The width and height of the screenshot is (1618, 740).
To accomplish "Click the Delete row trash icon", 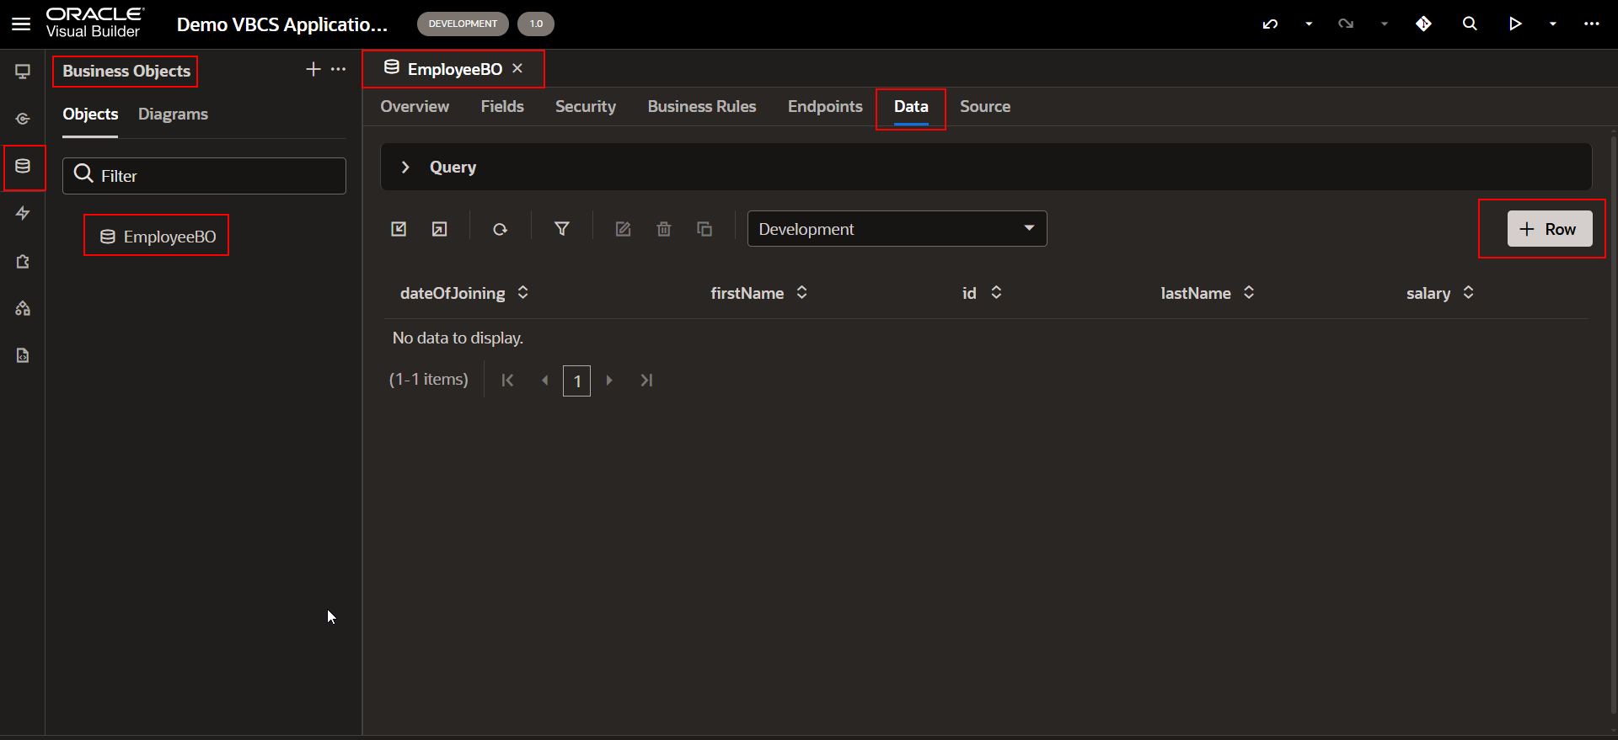I will click(x=664, y=229).
